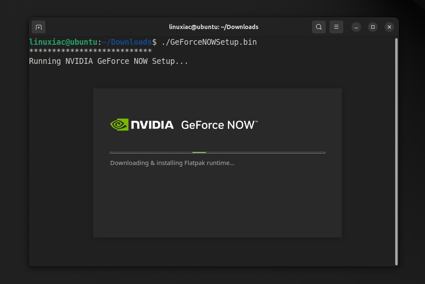The width and height of the screenshot is (425, 284).
Task: Click the terminal search magnifier icon
Action: pyautogui.click(x=319, y=27)
